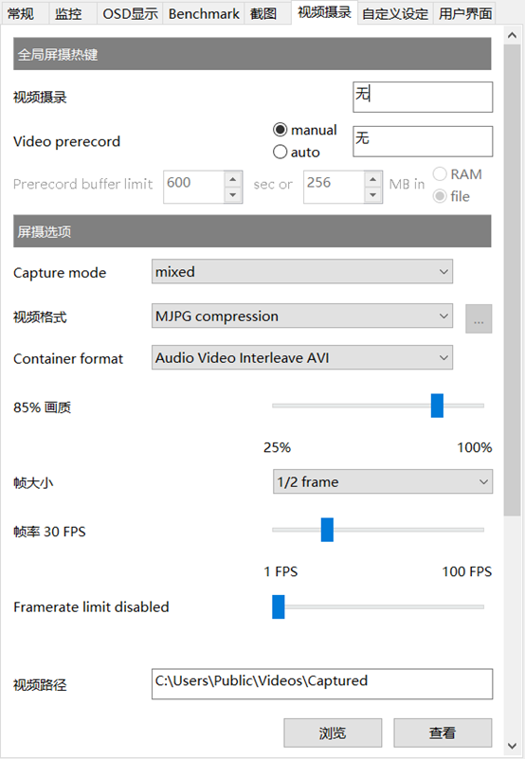Decrease the 256 MB spinner value

pyautogui.click(x=372, y=195)
